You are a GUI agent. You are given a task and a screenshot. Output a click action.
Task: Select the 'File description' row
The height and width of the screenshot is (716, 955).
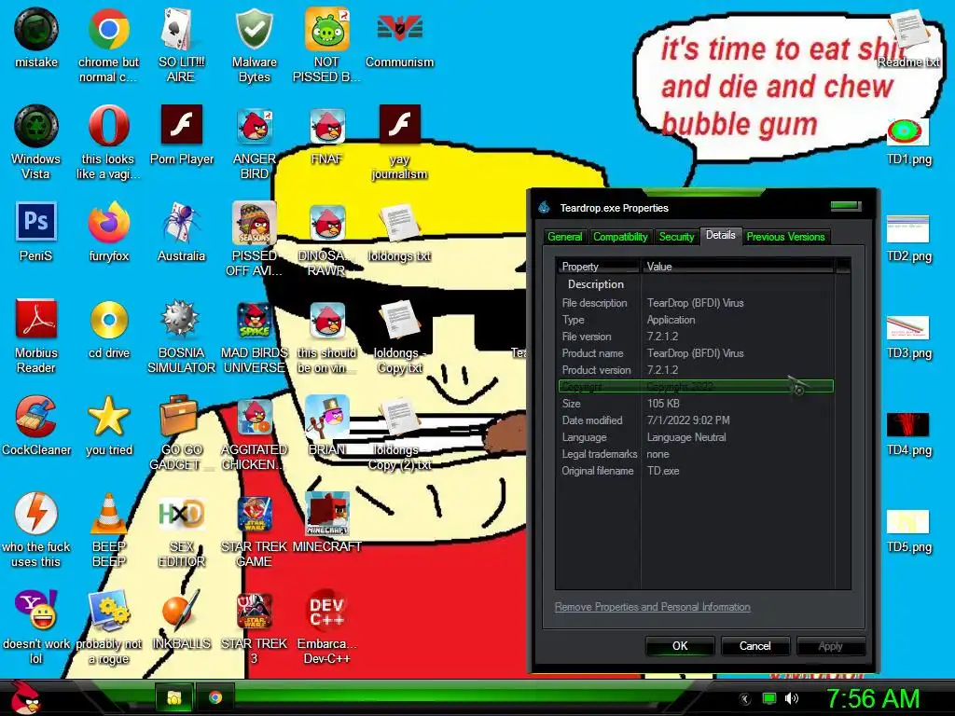pos(696,303)
